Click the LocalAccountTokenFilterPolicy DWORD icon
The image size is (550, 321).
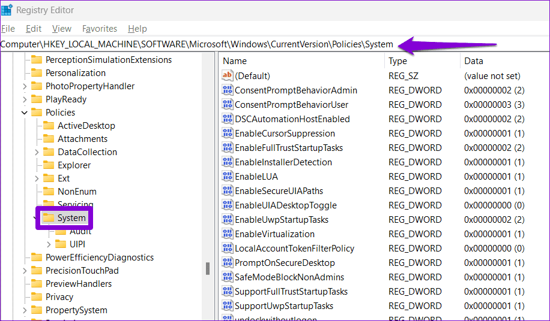228,248
